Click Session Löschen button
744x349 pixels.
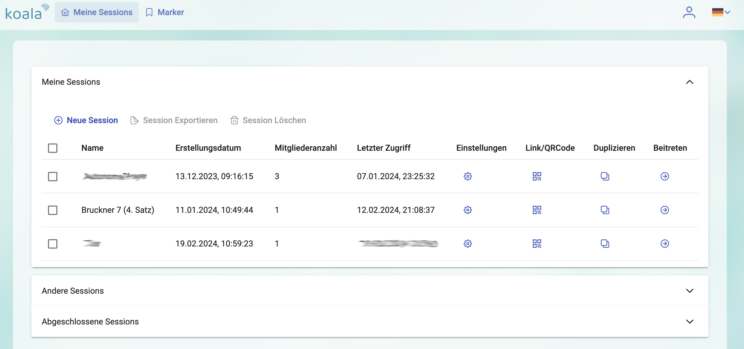coord(268,120)
